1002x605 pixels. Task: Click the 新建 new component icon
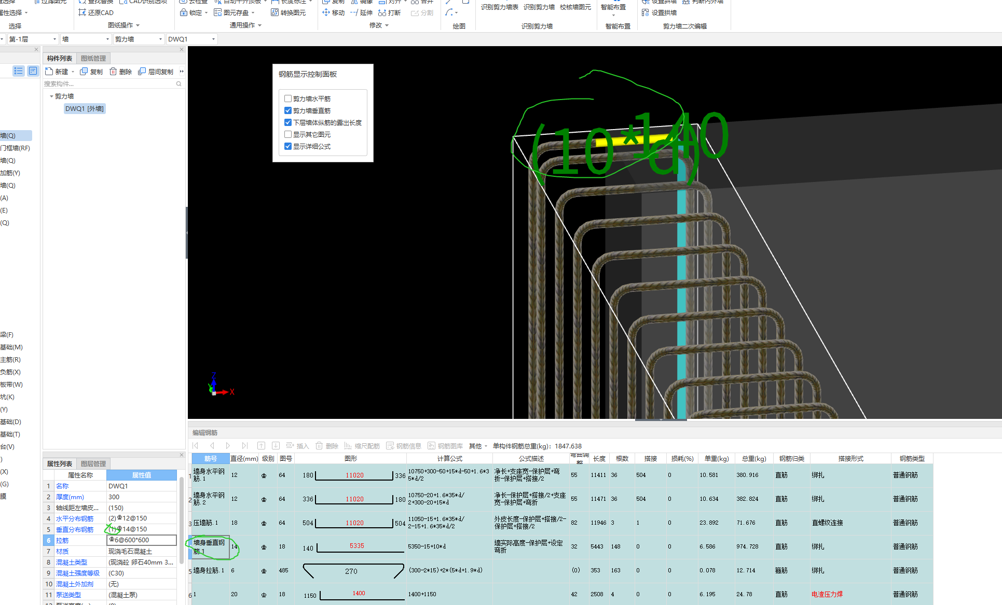(49, 72)
